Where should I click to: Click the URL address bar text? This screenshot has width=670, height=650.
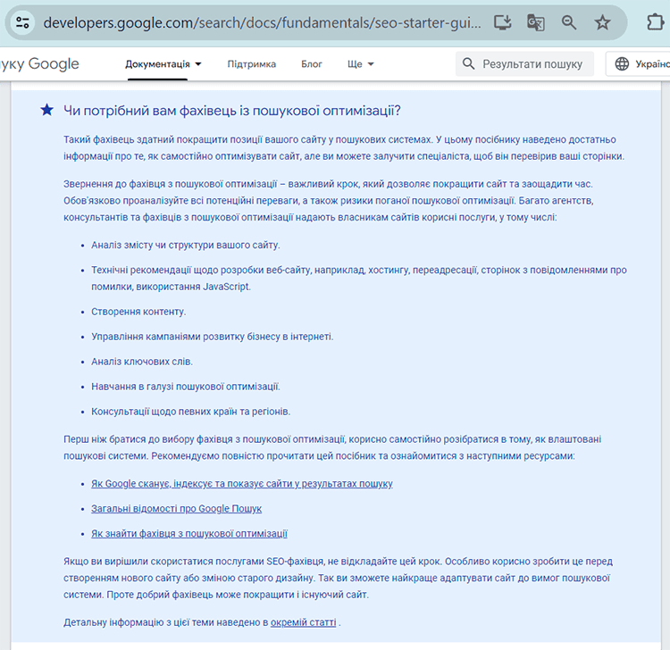tap(262, 22)
